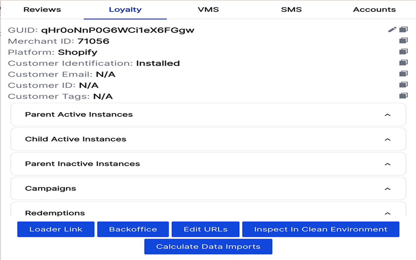This screenshot has height=260, width=416.
Task: Click Inspect In Clean Environment button
Action: [321, 229]
